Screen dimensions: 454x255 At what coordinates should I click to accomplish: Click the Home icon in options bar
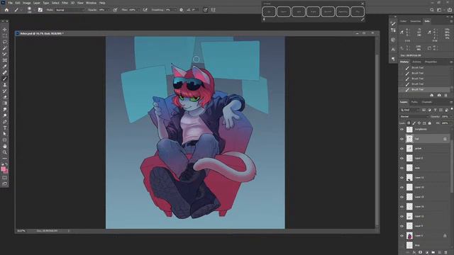pos(6,10)
